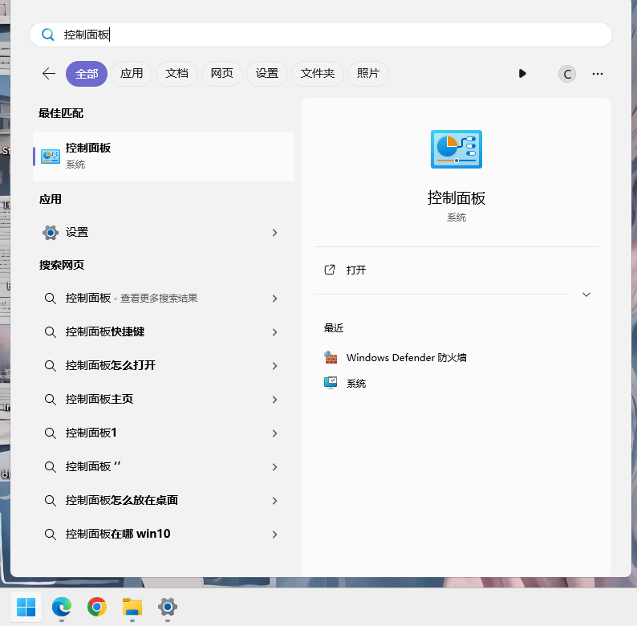Open the three-dot more options menu
The height and width of the screenshot is (626, 637).
pyautogui.click(x=598, y=74)
